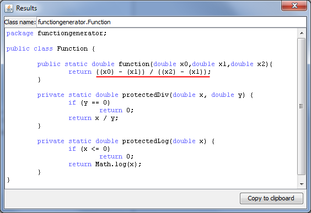Click the vertical scrollbar thumb
The image size is (311, 213).
[302, 107]
